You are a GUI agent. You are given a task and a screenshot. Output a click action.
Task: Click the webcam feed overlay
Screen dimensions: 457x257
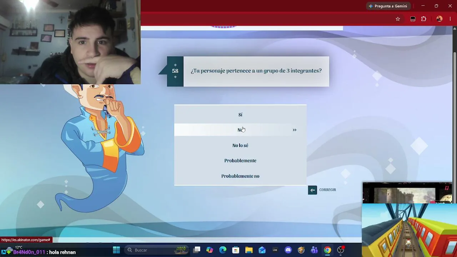click(x=70, y=42)
